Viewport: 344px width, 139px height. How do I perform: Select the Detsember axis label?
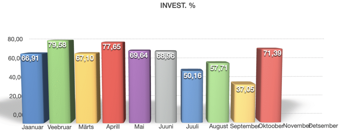coord(323,126)
